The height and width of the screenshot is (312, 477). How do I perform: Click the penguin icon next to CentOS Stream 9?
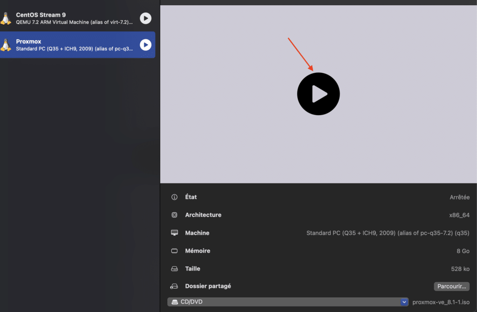pyautogui.click(x=6, y=18)
